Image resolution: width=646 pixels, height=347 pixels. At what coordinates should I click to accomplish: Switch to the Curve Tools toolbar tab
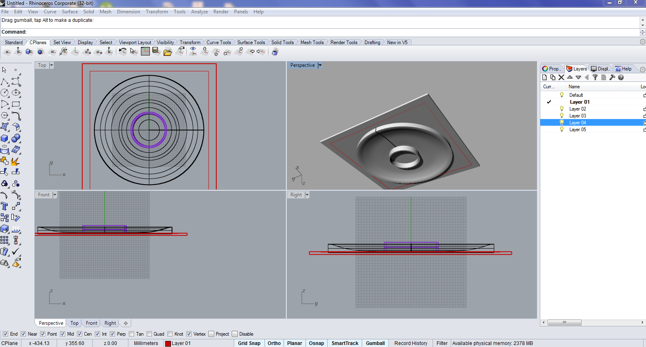(x=219, y=43)
